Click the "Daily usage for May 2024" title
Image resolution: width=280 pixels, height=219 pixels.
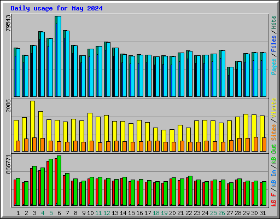tap(56, 8)
